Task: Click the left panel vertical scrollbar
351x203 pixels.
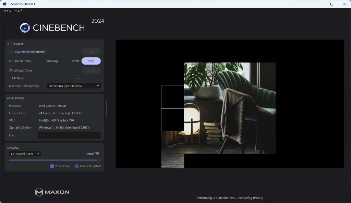Action: pos(106,108)
